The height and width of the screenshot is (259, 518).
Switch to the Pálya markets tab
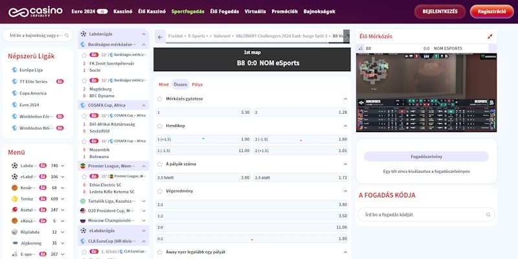[x=197, y=85]
